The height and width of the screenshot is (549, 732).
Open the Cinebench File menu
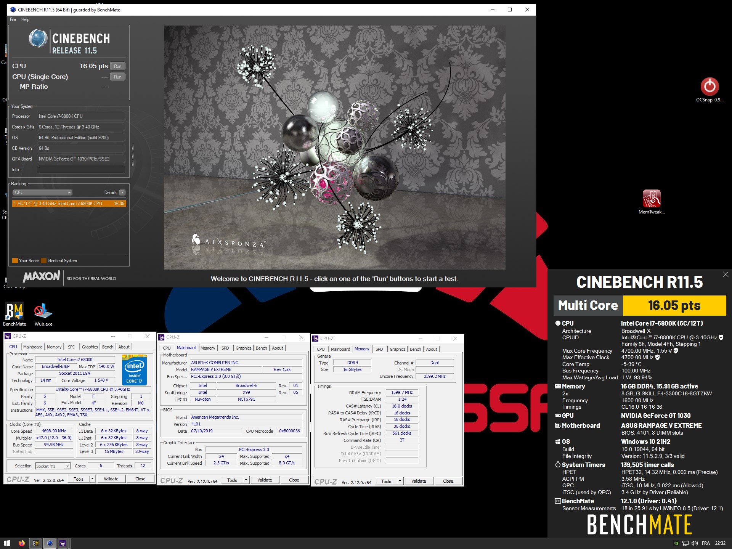pyautogui.click(x=13, y=19)
